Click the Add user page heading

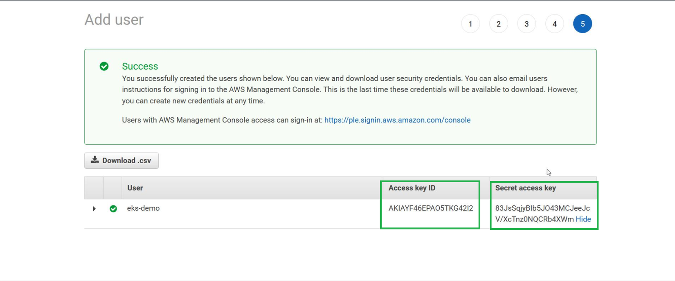pos(114,20)
